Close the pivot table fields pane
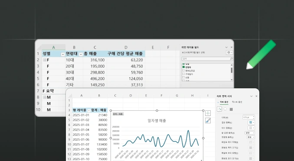Viewport: 294px width, 161px height. pos(232,47)
